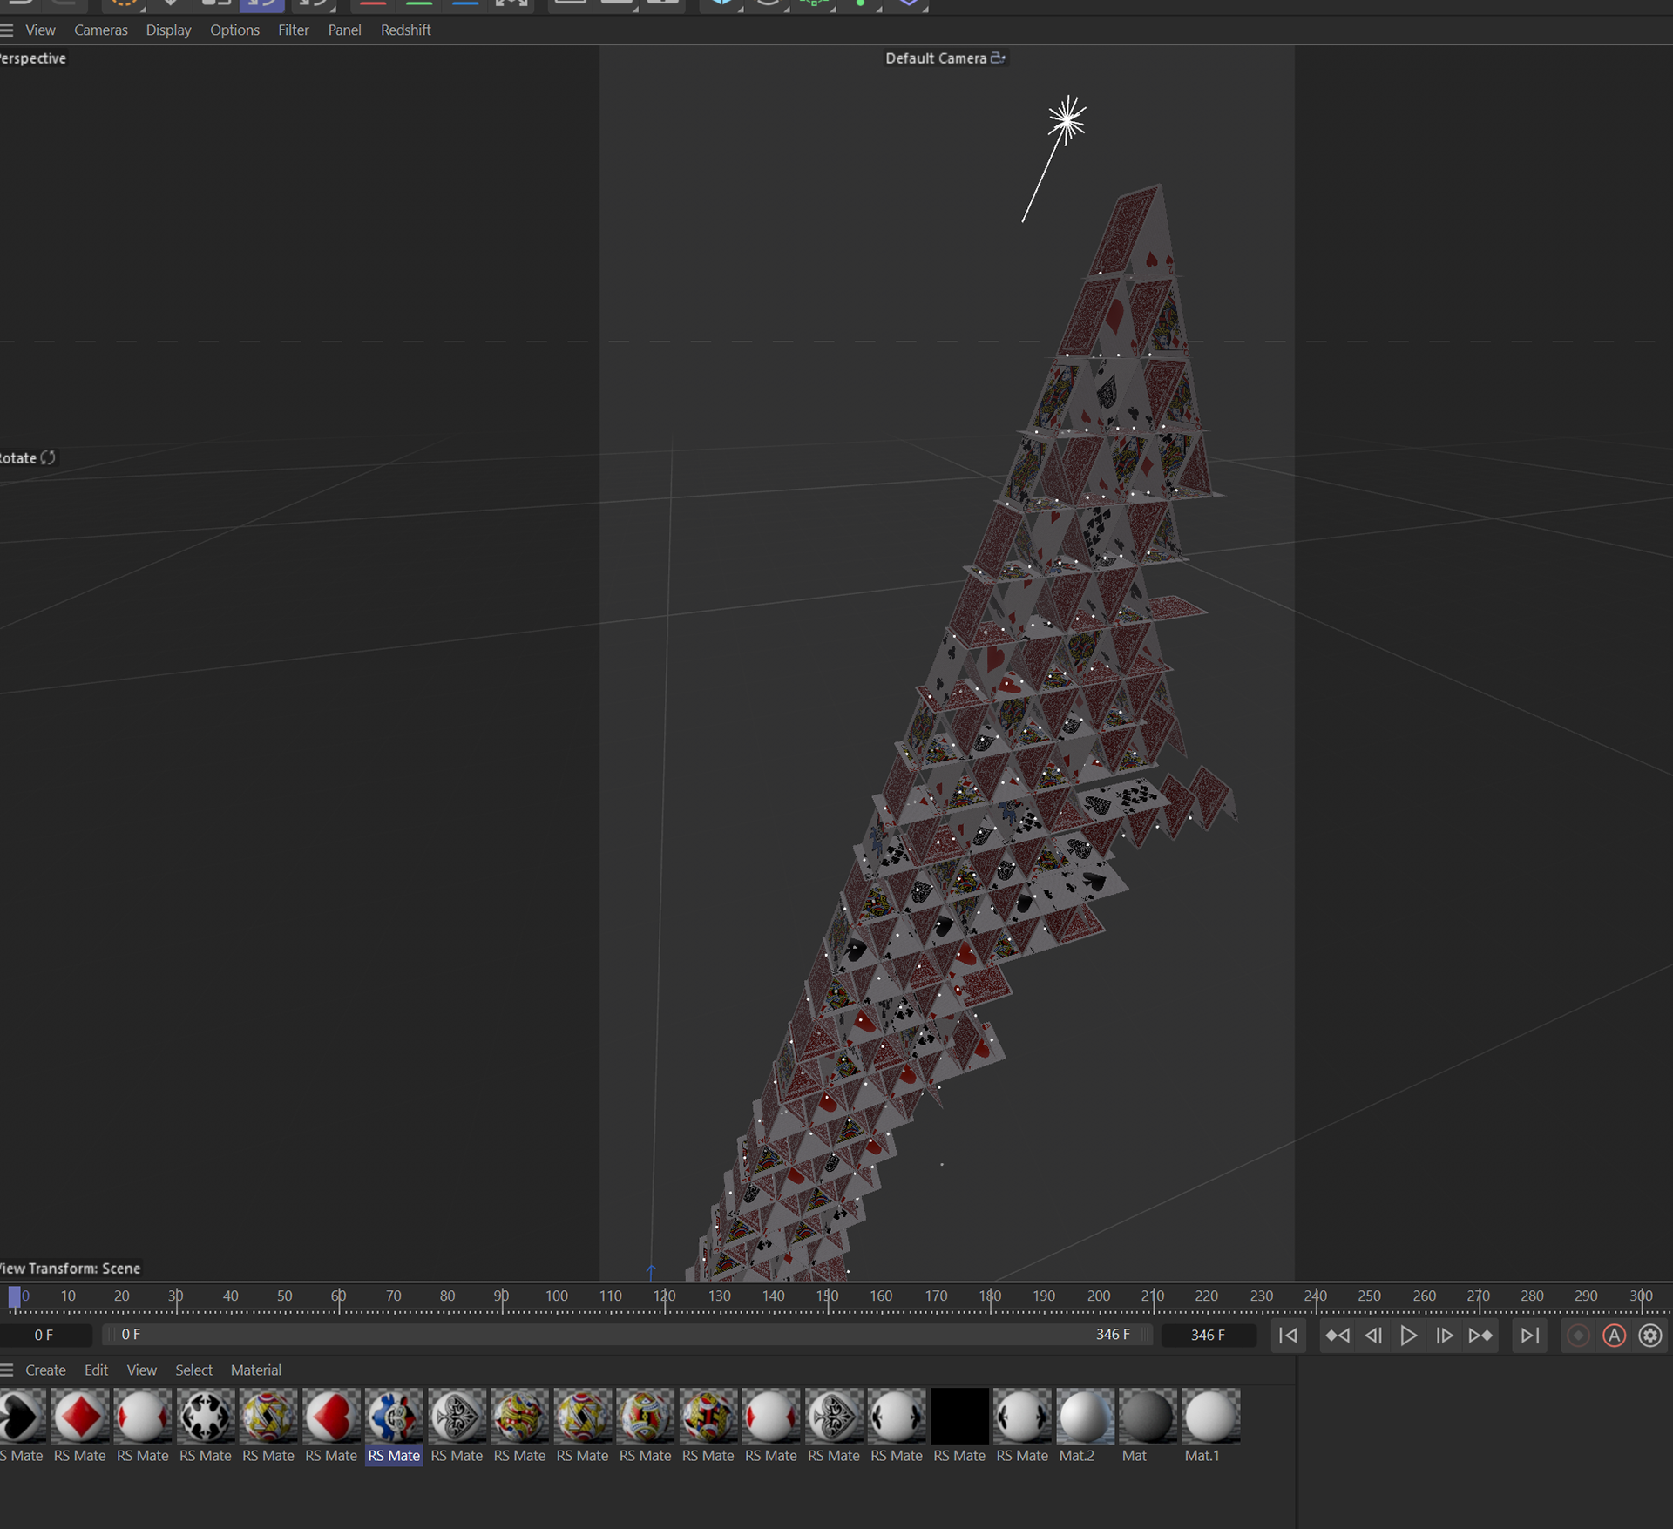The width and height of the screenshot is (1673, 1529).
Task: Step forward one frame
Action: 1444,1336
